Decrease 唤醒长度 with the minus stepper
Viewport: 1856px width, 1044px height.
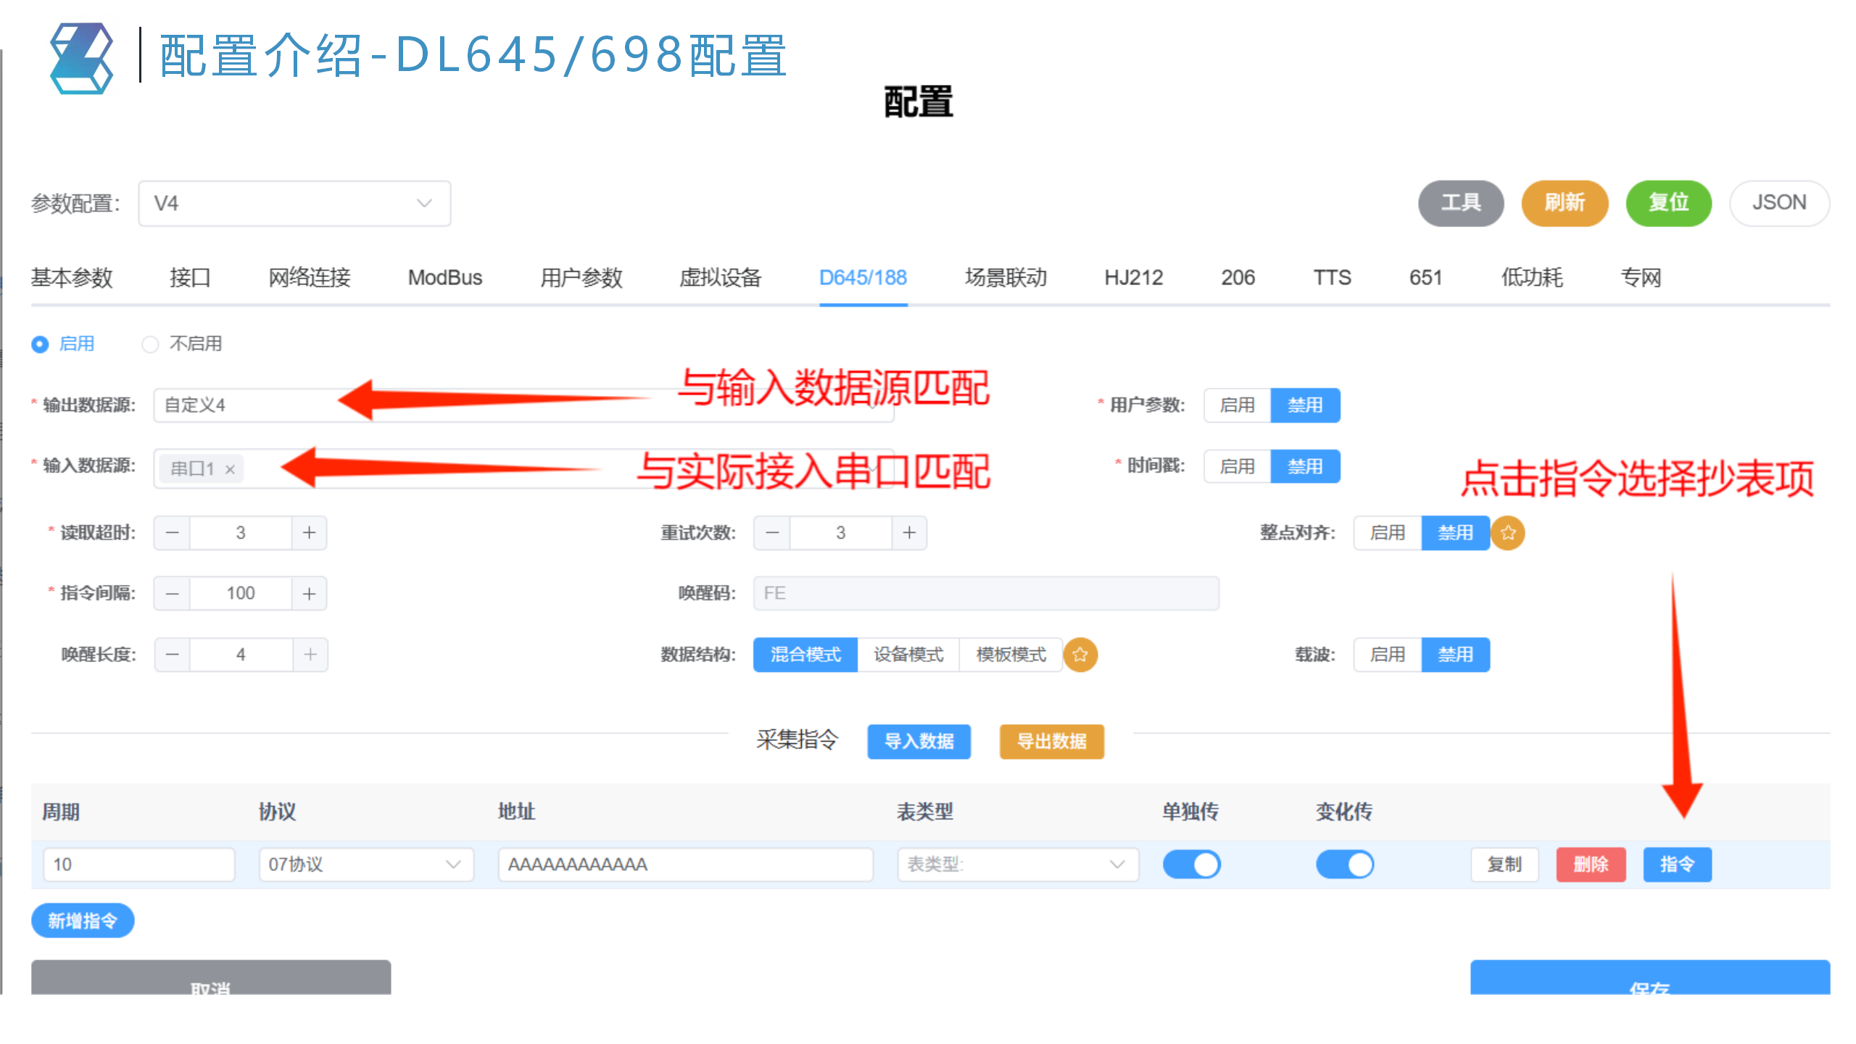click(x=171, y=654)
